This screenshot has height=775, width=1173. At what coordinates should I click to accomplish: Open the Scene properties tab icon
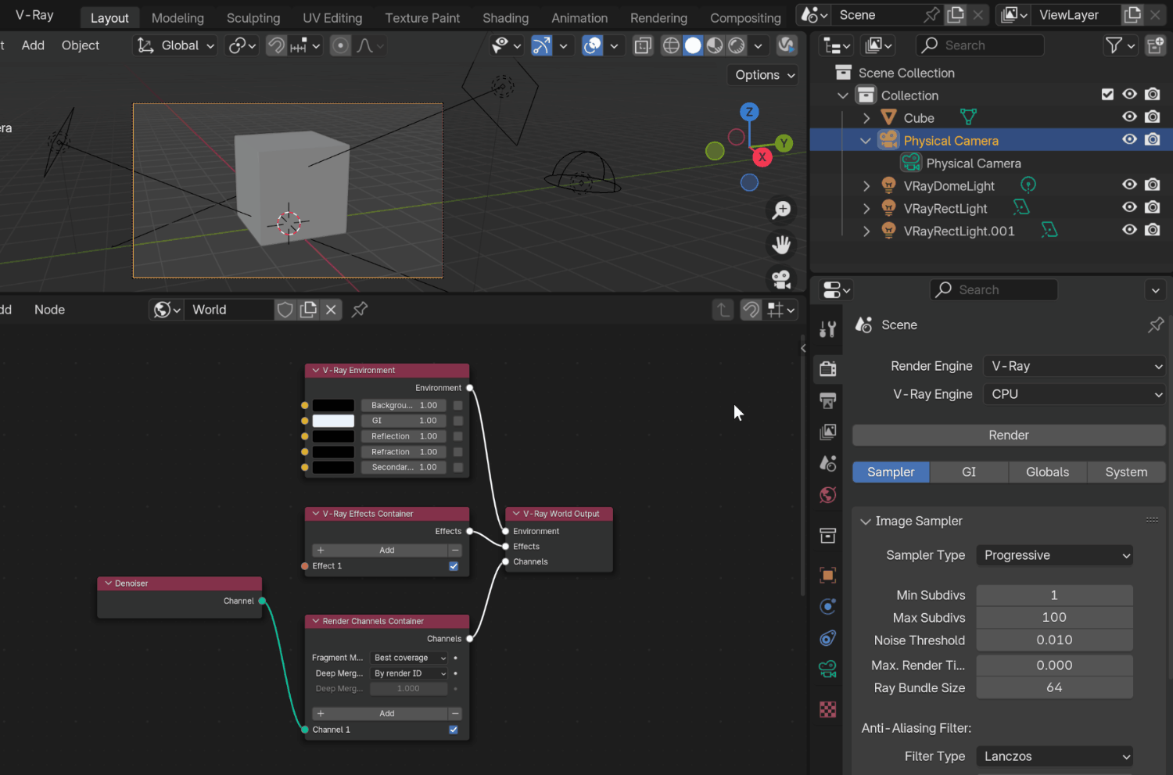827,463
